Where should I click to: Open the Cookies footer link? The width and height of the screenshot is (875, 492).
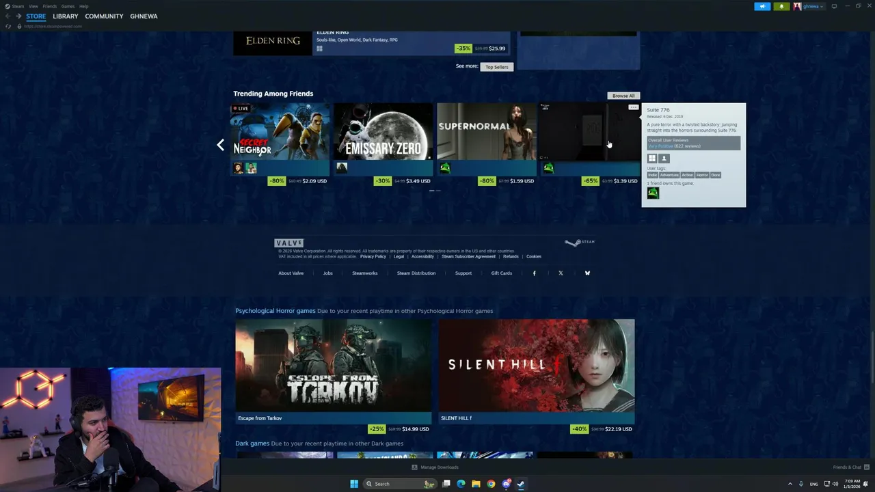coord(534,256)
